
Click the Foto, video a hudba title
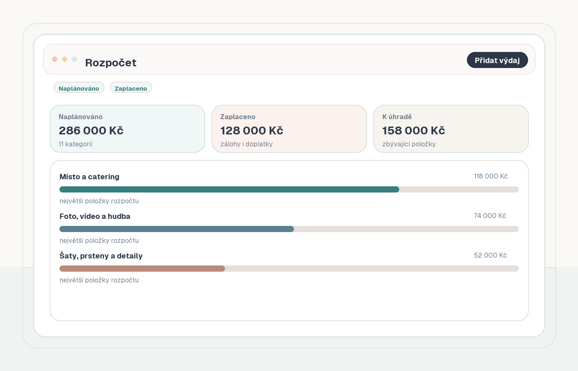pyautogui.click(x=95, y=216)
